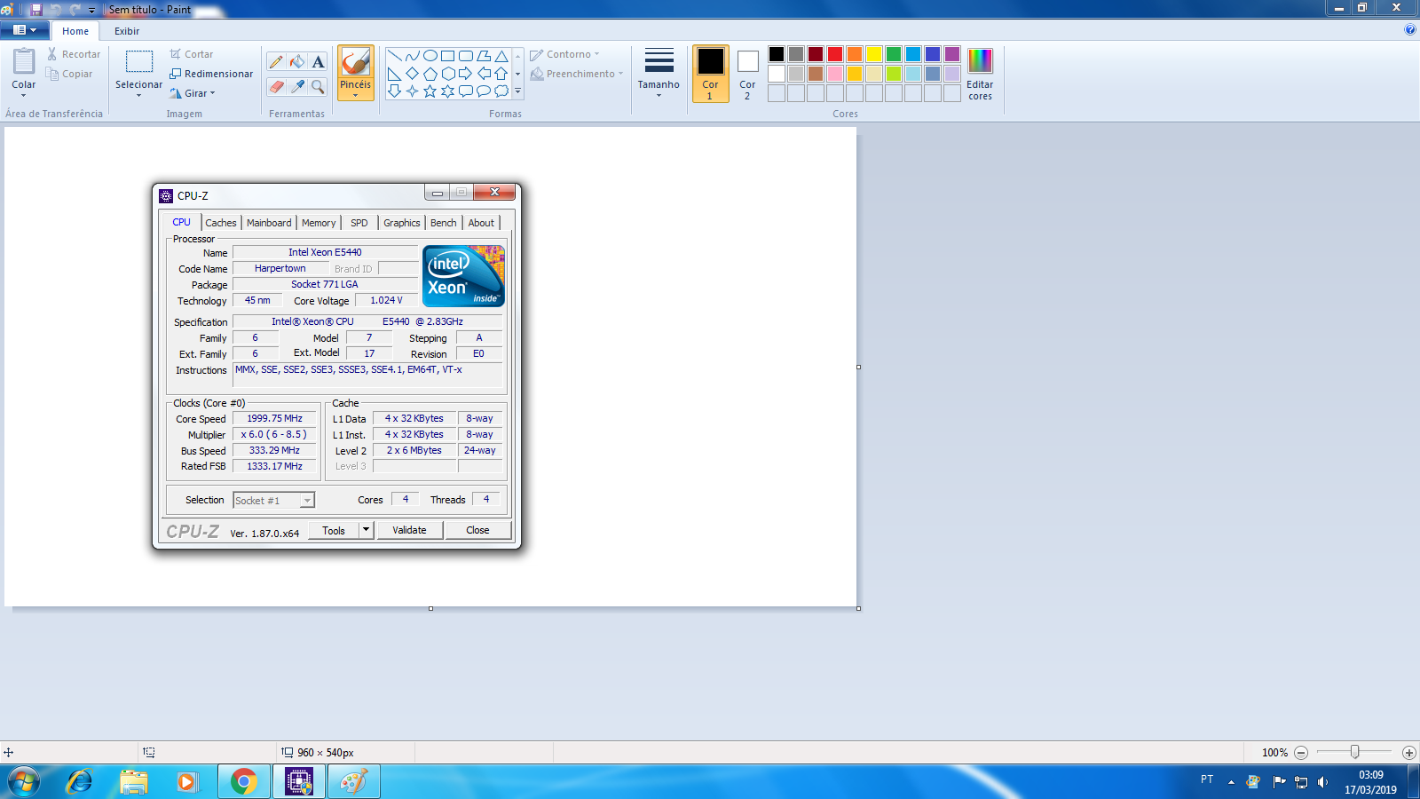
Task: Expand the full shapes gallery
Action: click(x=518, y=91)
